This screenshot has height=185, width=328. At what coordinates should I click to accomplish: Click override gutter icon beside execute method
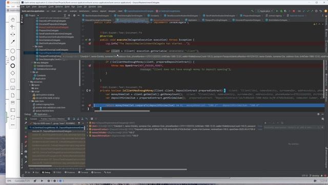[x=86, y=40]
